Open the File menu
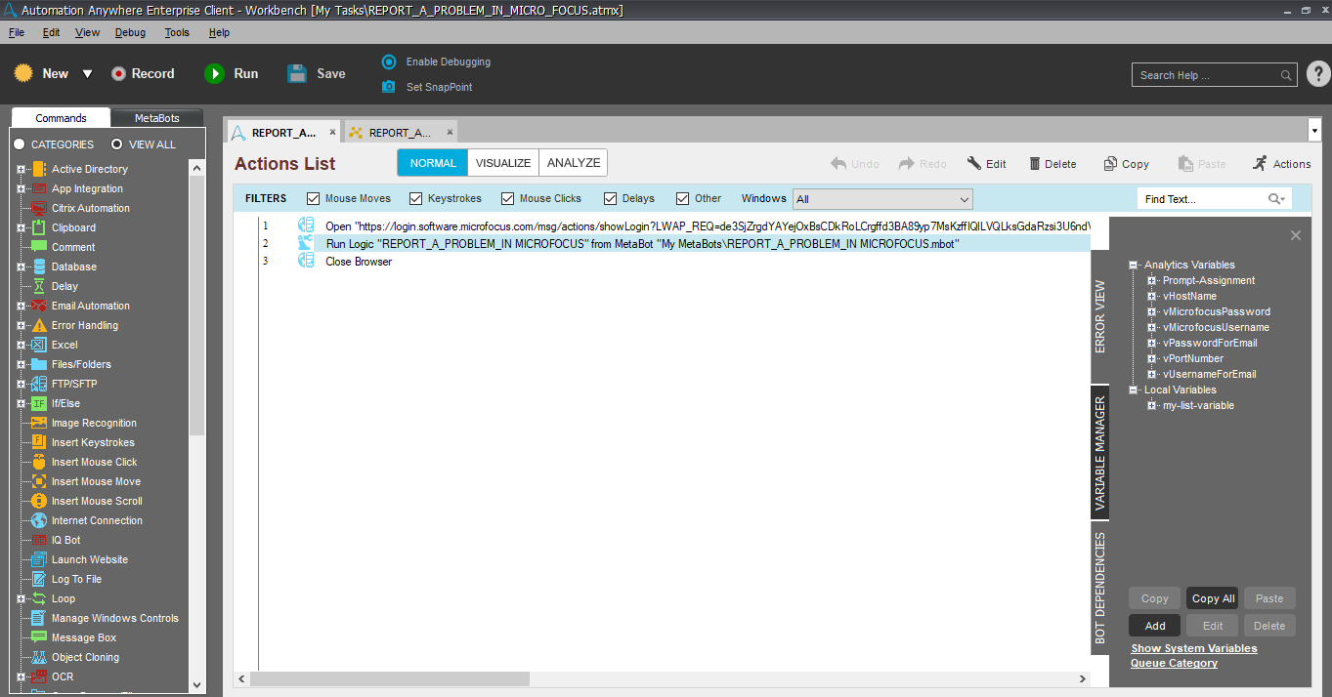The height and width of the screenshot is (697, 1332). tap(17, 32)
